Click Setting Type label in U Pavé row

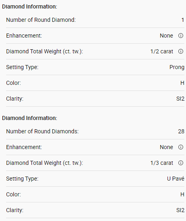click(x=22, y=179)
